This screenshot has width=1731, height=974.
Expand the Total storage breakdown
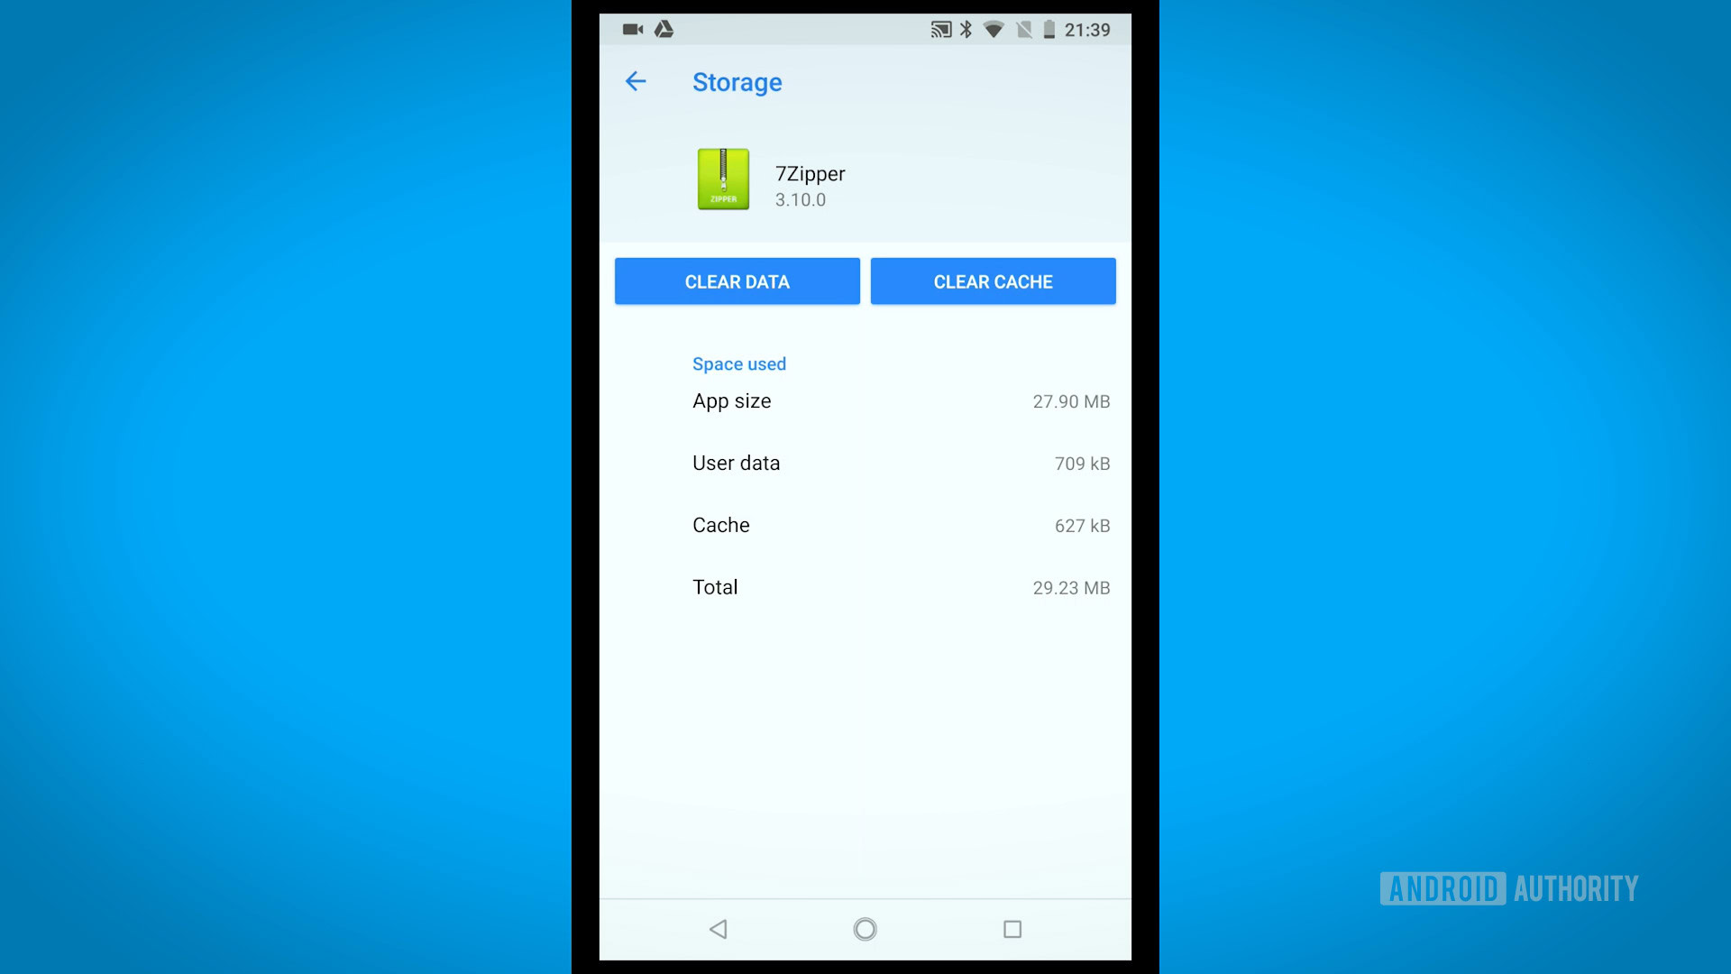[x=865, y=586]
